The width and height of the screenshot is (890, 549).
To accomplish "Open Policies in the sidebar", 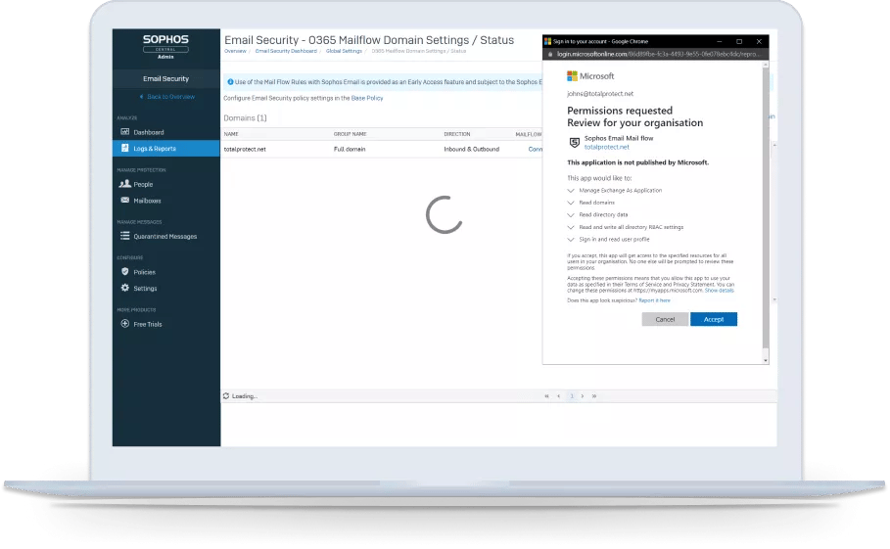I will click(x=165, y=272).
